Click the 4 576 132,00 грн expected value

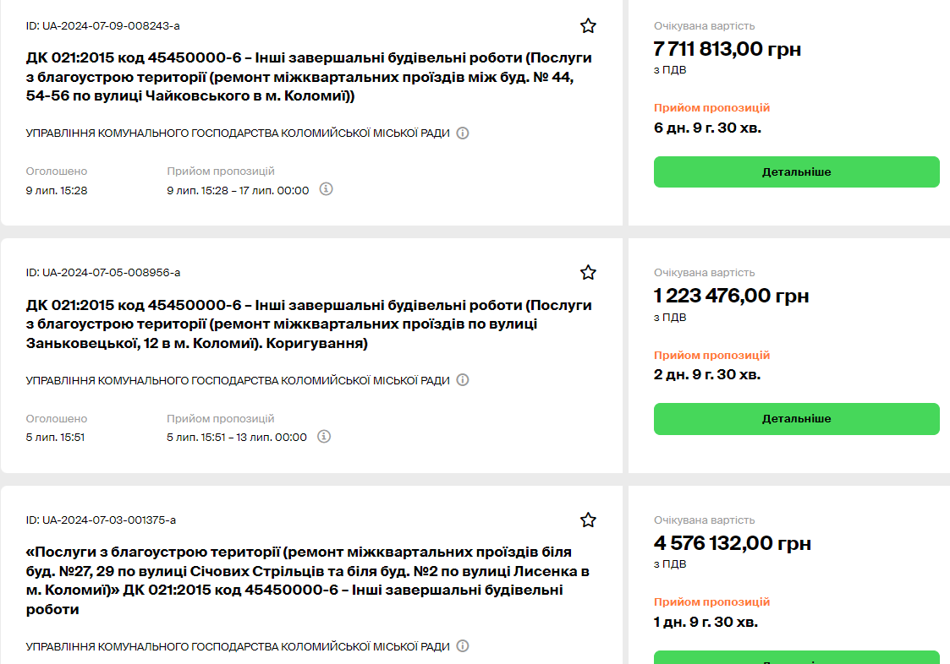(732, 542)
